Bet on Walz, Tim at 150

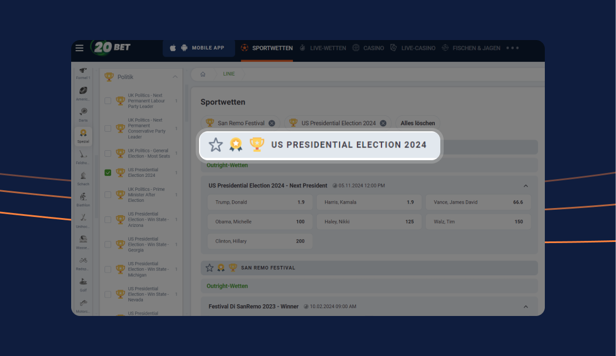(x=479, y=221)
